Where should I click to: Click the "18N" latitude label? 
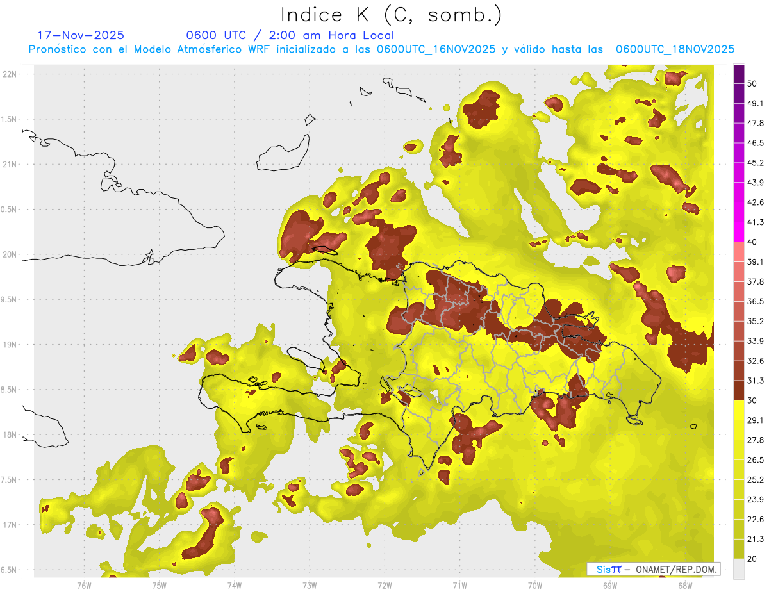10,435
